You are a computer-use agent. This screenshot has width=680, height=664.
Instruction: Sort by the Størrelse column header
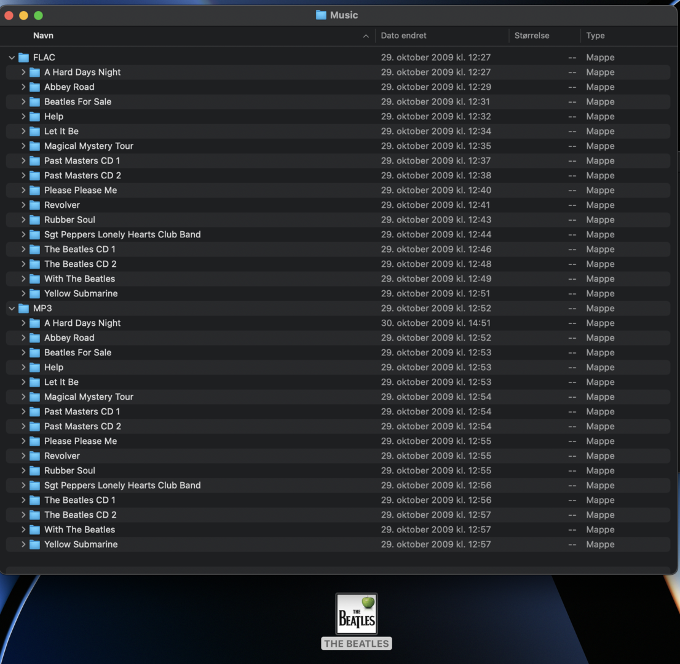point(532,36)
